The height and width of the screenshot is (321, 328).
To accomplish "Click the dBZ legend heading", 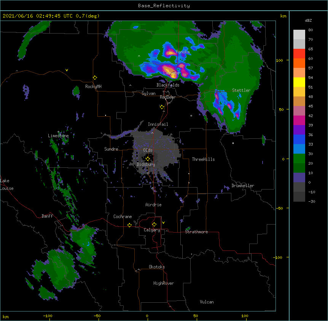I will pos(308,21).
